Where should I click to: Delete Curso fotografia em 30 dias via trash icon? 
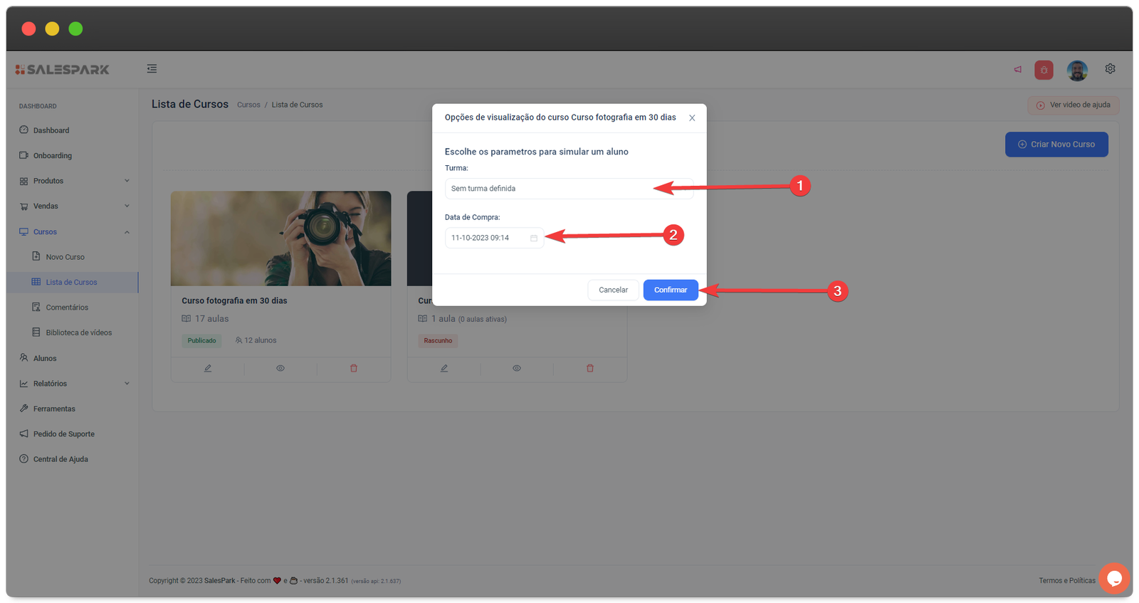pos(354,368)
